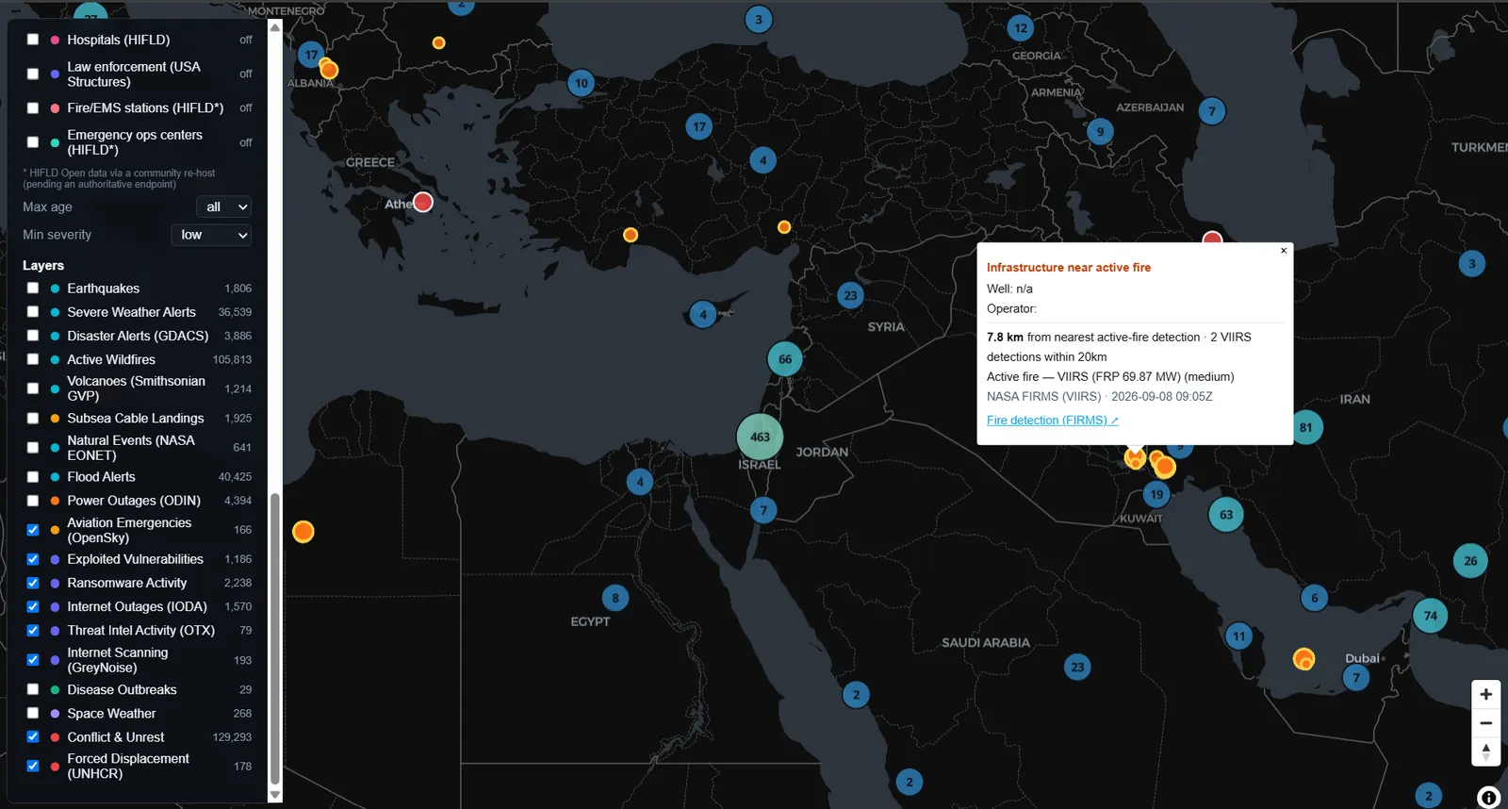Open the Fire detection (FIRMS) link

tap(1052, 421)
